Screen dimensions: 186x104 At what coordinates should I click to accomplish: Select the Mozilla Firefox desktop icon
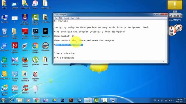coord(25,62)
